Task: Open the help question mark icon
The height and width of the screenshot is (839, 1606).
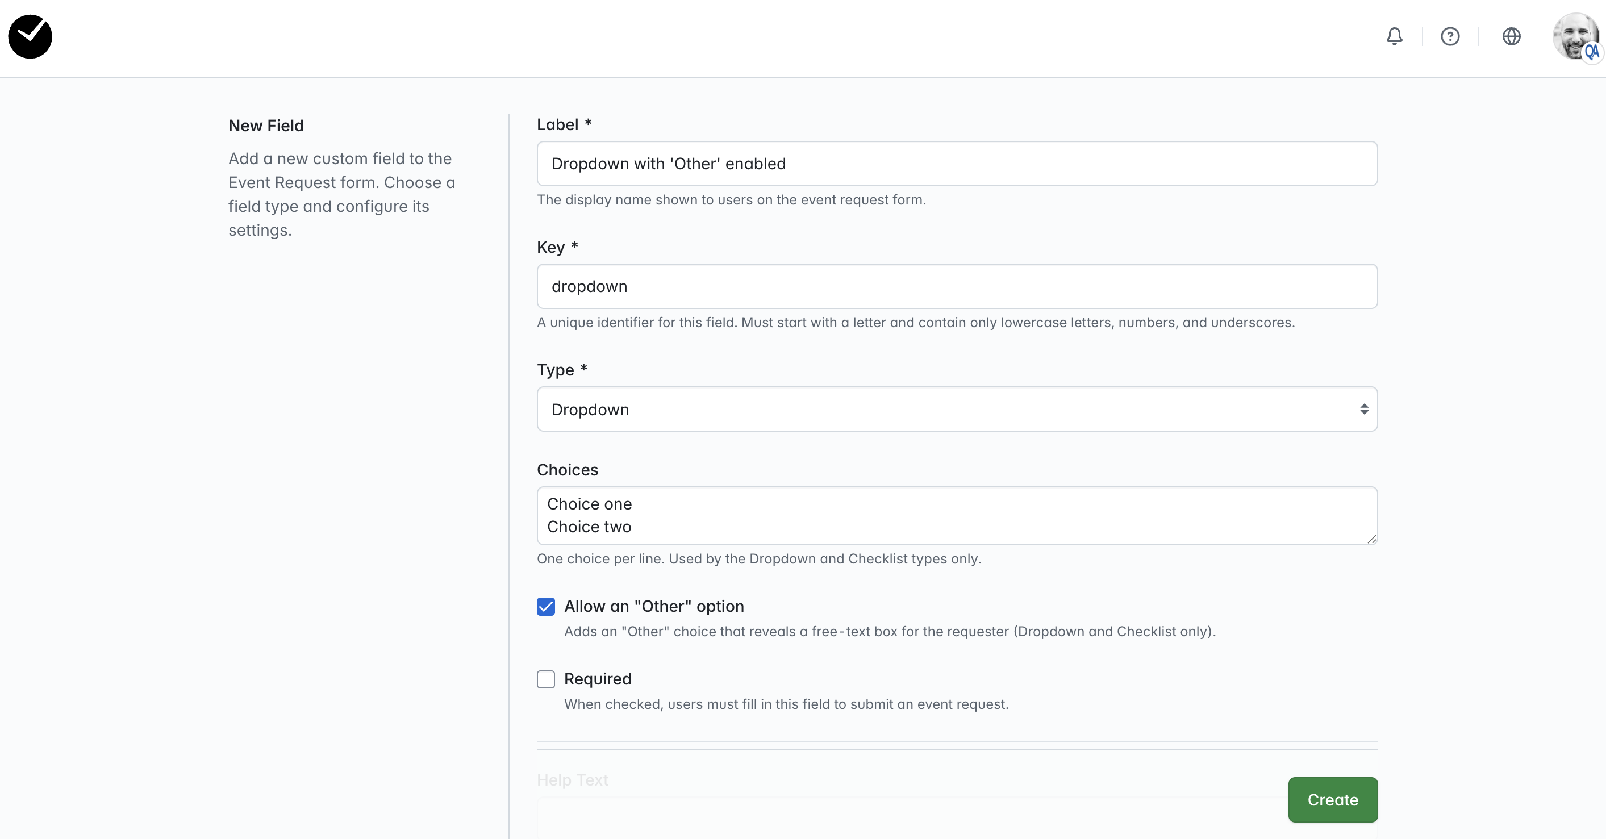Action: point(1450,37)
